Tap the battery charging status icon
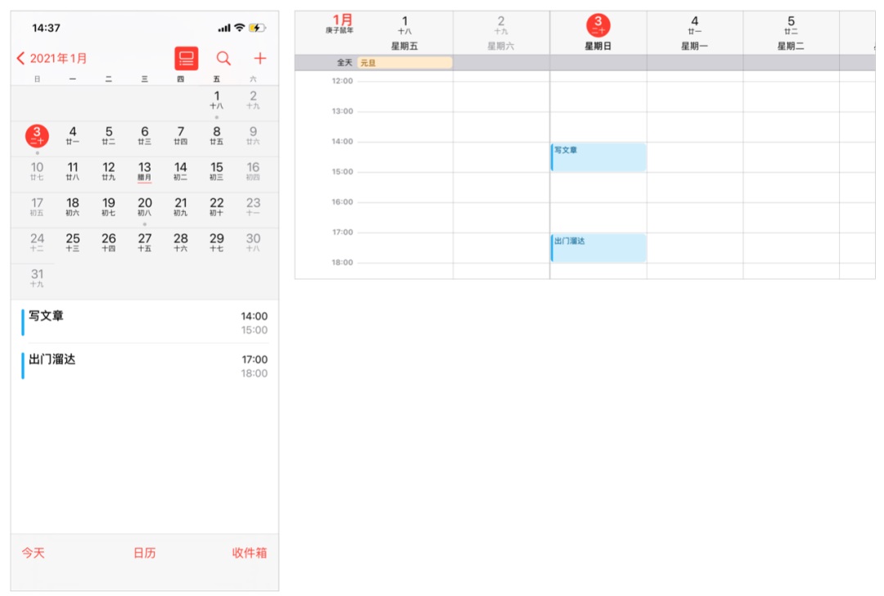 [257, 28]
